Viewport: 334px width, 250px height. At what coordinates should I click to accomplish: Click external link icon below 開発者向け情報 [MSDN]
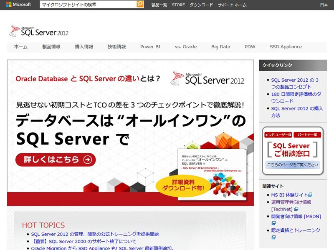pos(273,223)
